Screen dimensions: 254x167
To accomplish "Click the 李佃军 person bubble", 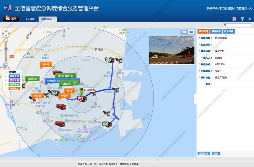I will (x=65, y=96).
